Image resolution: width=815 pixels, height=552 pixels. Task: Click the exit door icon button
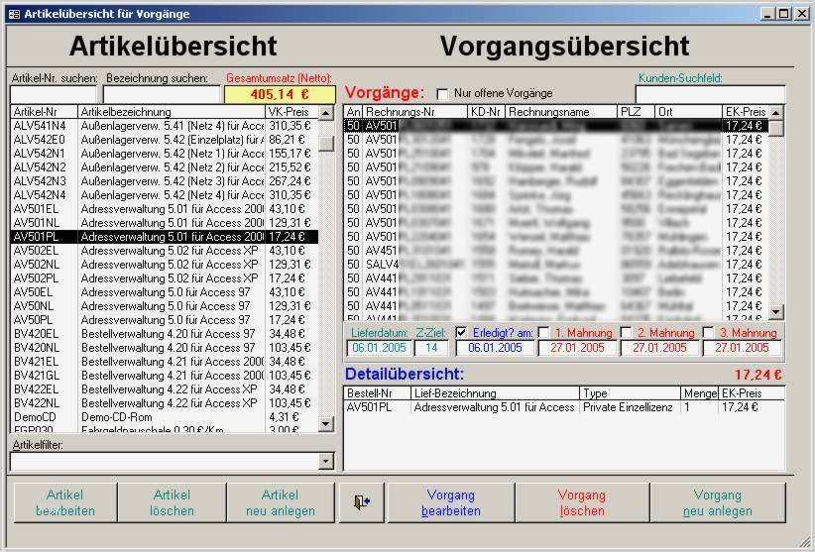click(362, 502)
